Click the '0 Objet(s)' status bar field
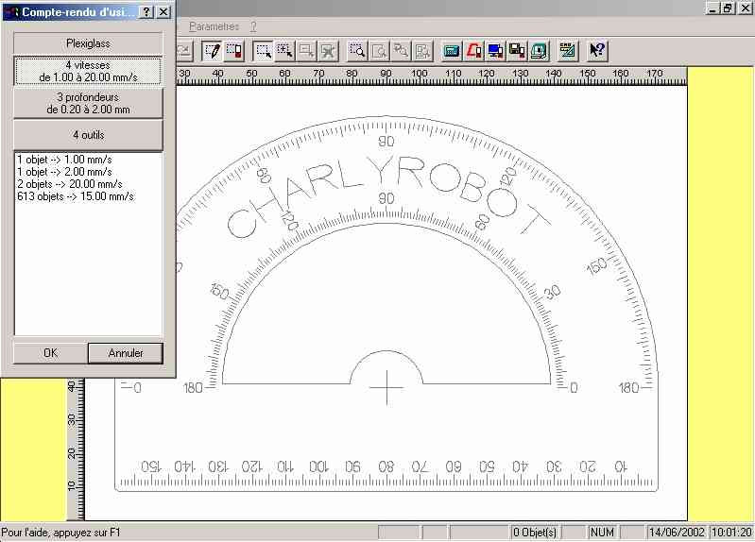755x542 pixels. [x=535, y=533]
